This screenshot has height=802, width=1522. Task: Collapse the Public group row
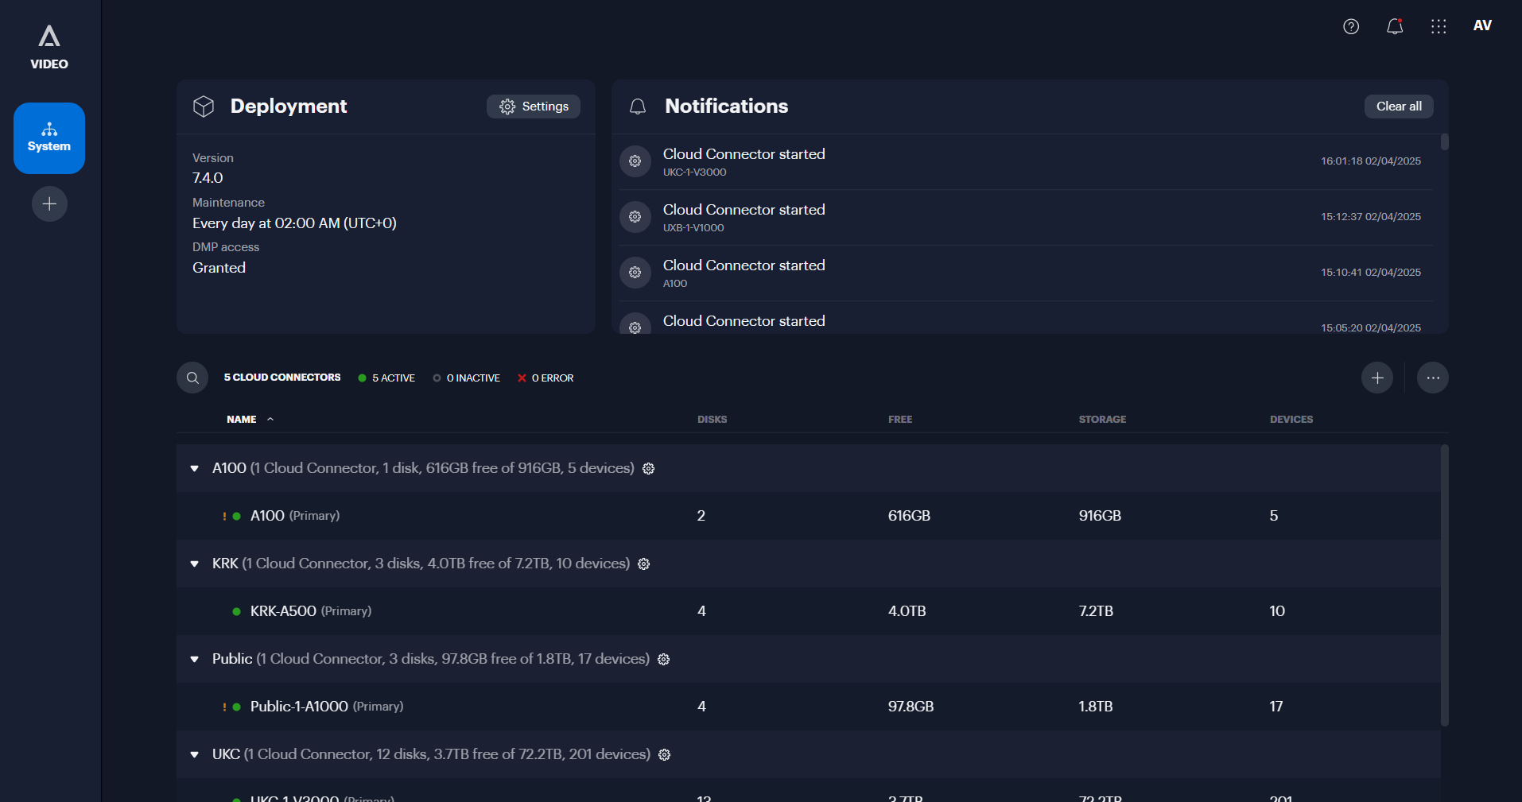pos(195,660)
